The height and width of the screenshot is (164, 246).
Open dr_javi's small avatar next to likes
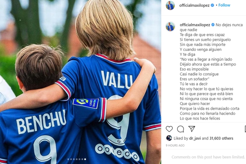(x=169, y=138)
